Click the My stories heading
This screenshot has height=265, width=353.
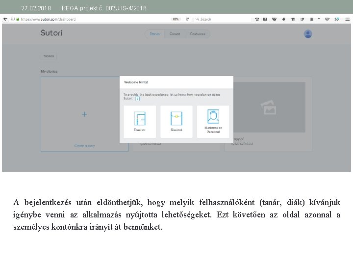click(x=49, y=72)
